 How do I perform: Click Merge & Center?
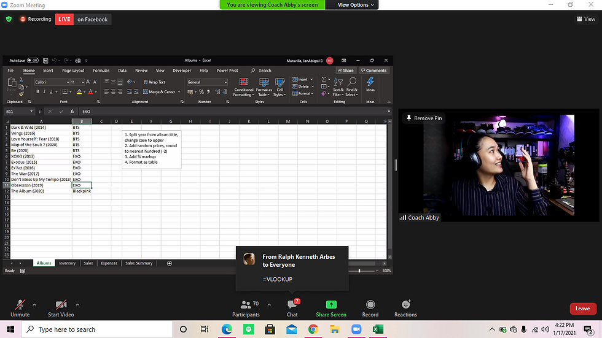159,91
